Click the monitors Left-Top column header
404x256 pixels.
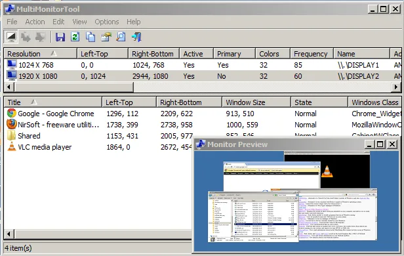pyautogui.click(x=102, y=54)
